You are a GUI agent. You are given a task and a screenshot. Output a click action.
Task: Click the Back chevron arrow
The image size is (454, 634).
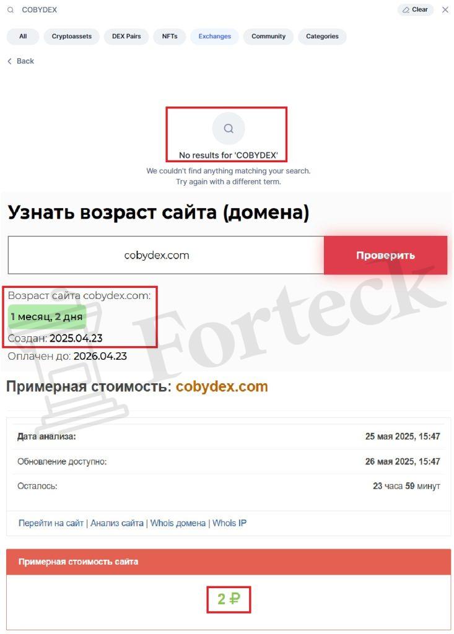[x=10, y=61]
